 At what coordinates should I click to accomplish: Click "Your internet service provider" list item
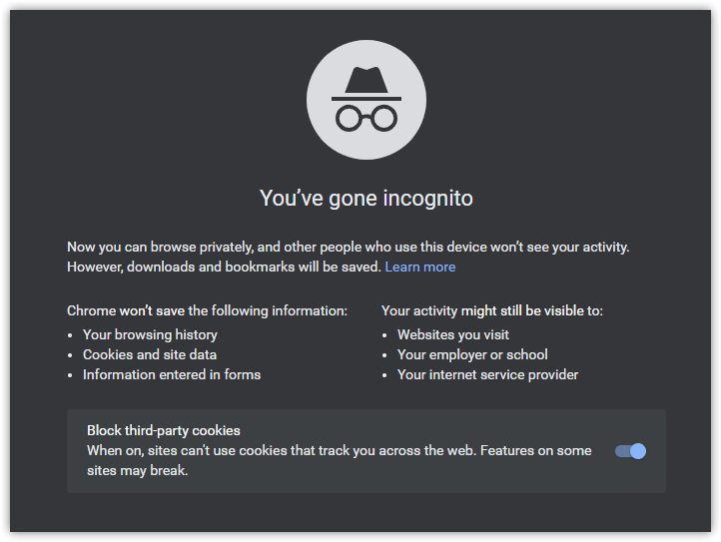pyautogui.click(x=487, y=374)
